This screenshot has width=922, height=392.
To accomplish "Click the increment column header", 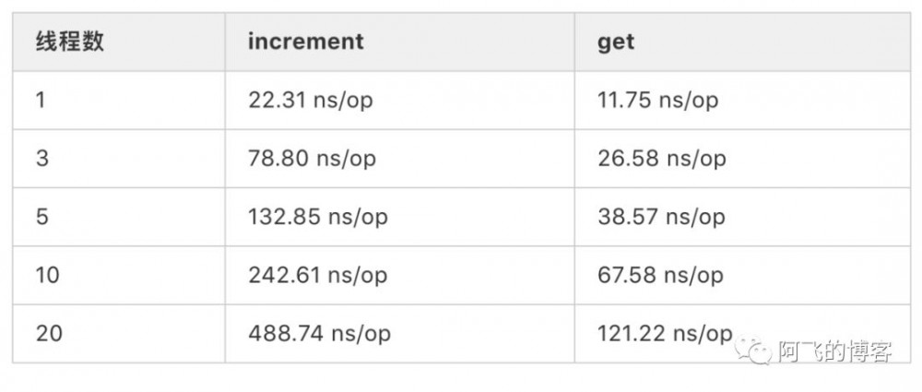I will pyautogui.click(x=305, y=42).
